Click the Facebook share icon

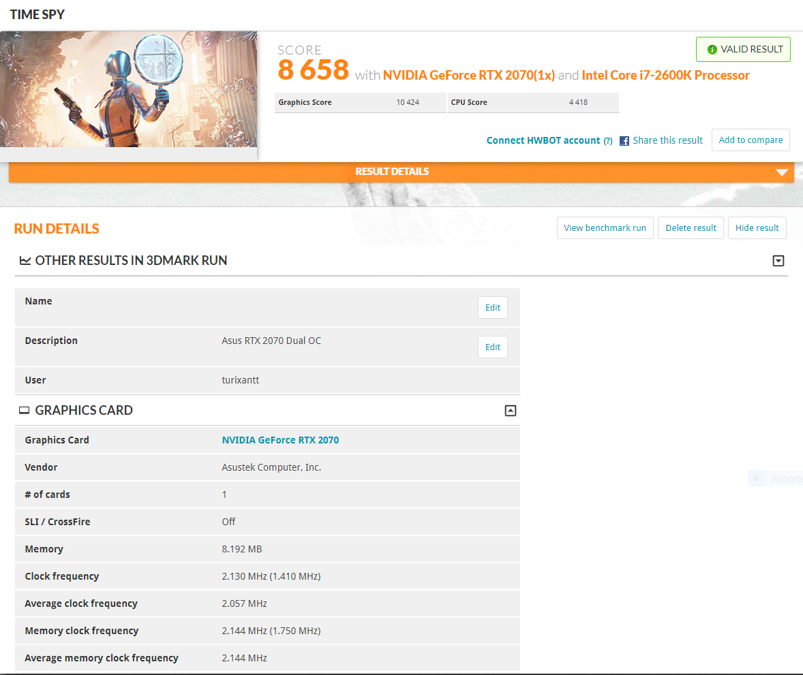pyautogui.click(x=624, y=141)
